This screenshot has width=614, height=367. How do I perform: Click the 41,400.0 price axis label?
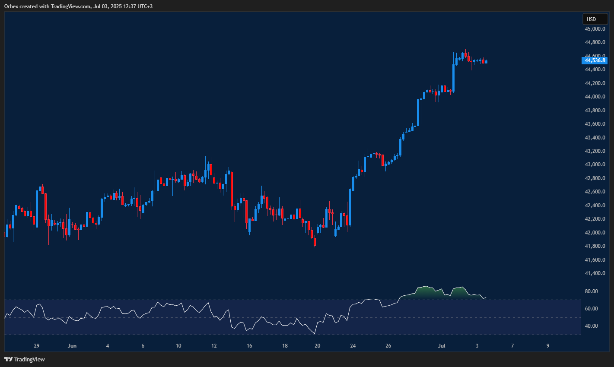pos(596,272)
